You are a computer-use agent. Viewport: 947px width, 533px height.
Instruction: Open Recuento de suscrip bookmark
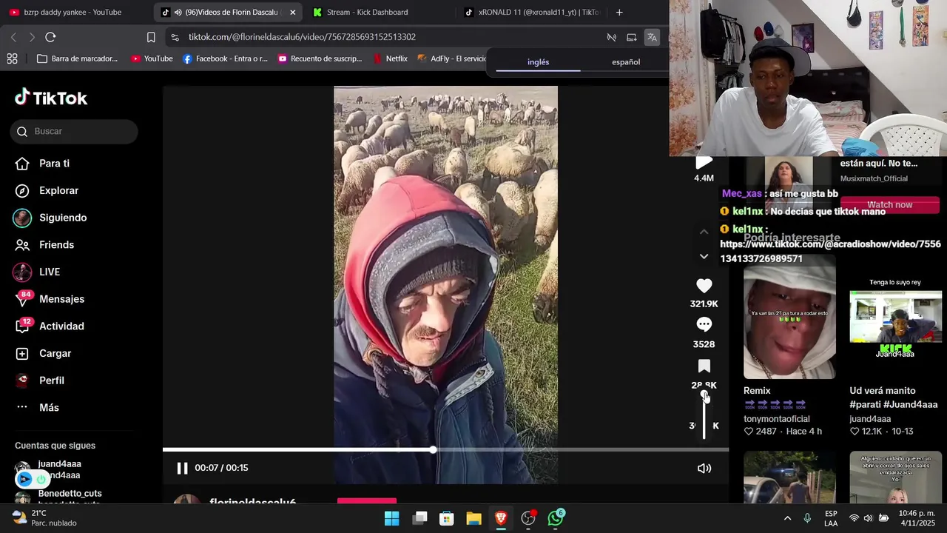[x=320, y=58]
